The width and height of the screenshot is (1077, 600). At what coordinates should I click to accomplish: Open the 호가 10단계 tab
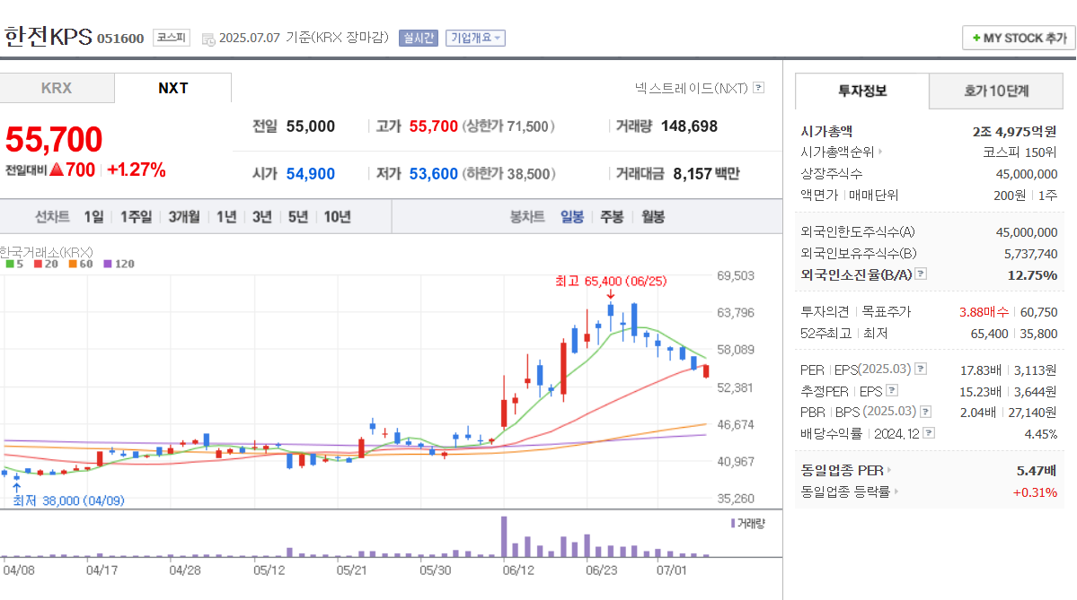996,91
